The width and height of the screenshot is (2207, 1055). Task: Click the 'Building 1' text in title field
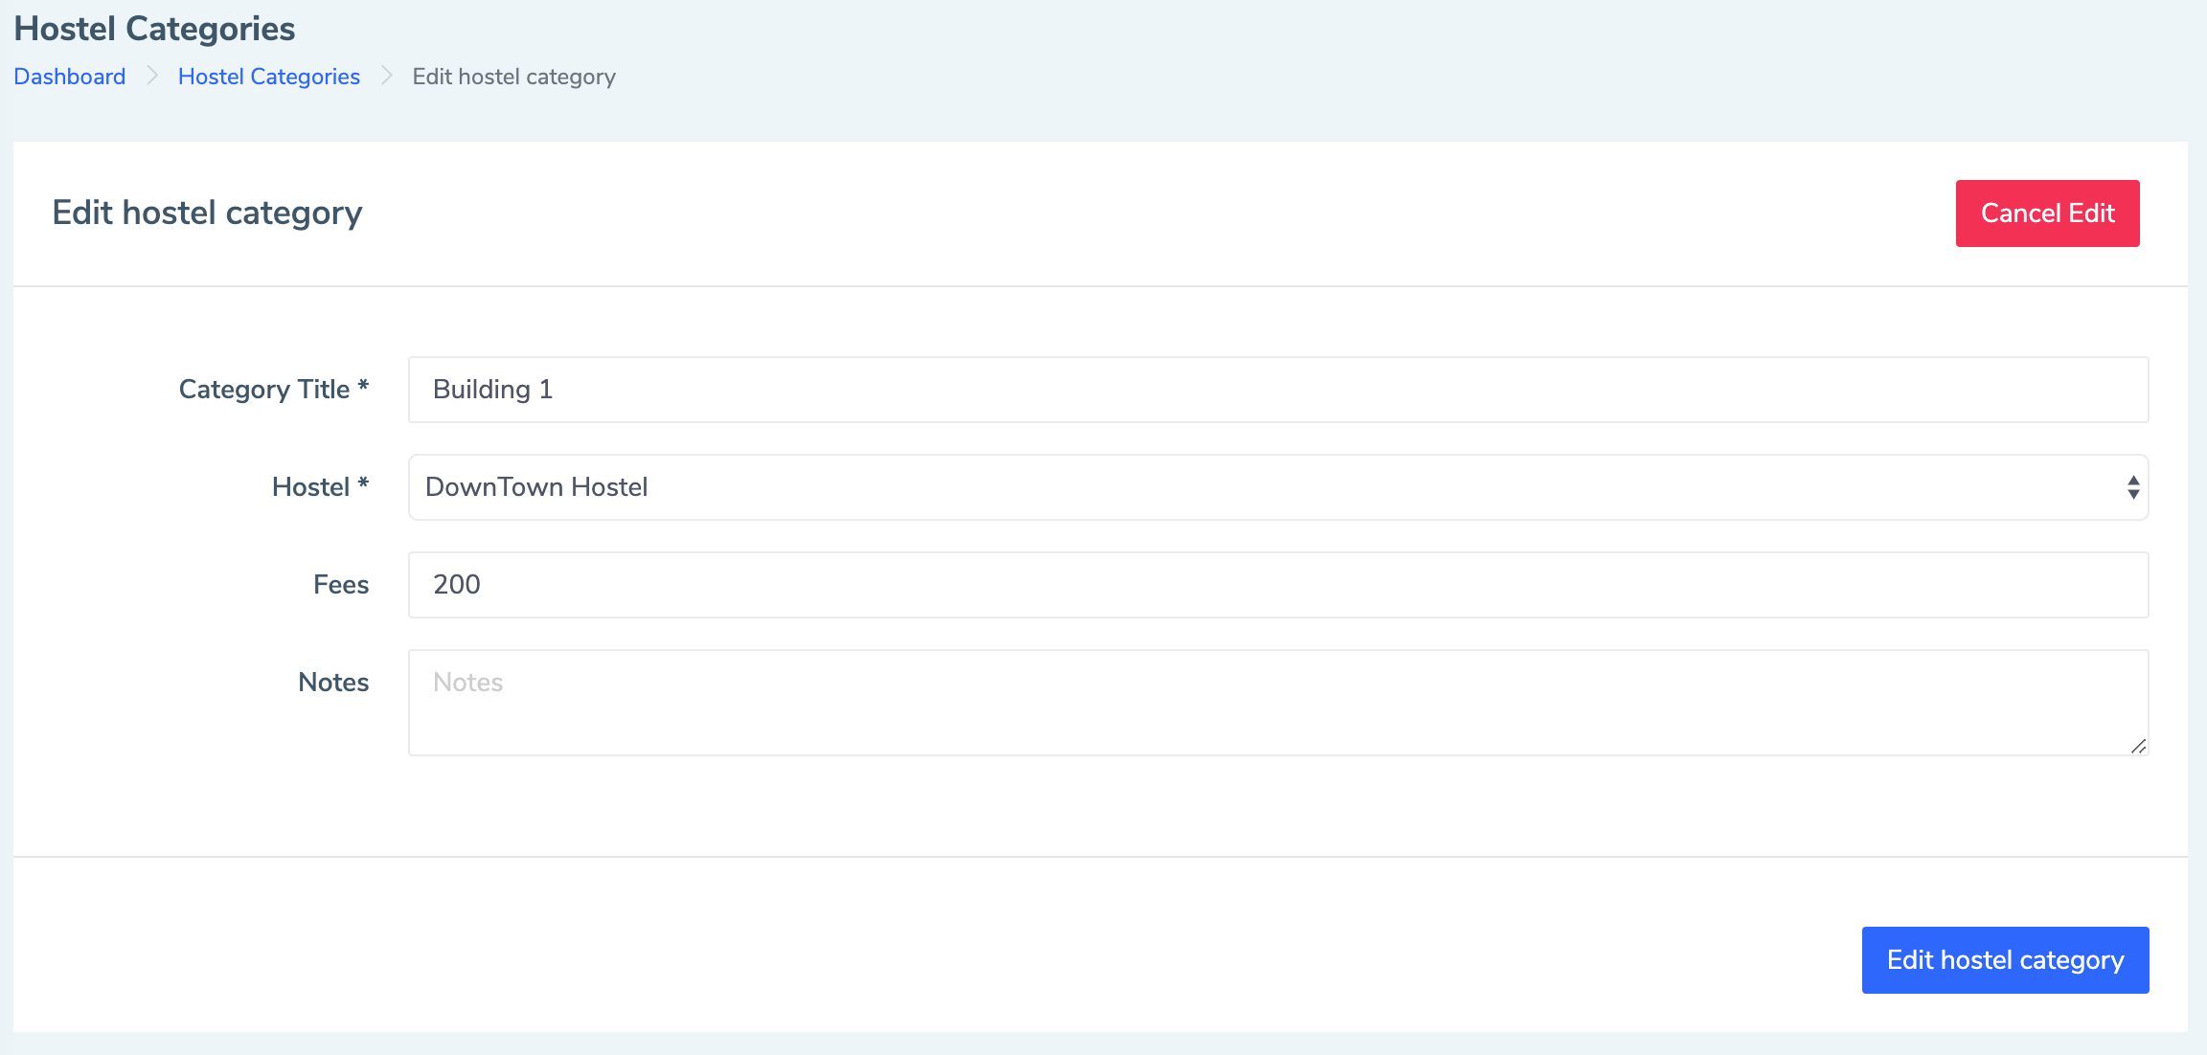[492, 390]
